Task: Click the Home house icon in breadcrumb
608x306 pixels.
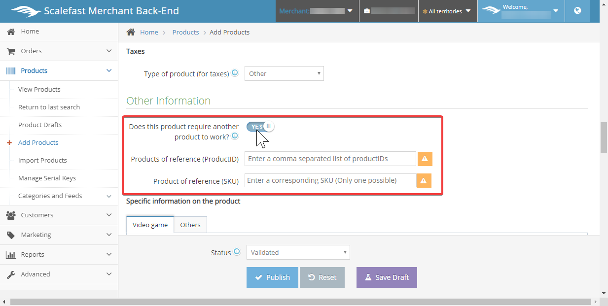Action: tap(131, 32)
